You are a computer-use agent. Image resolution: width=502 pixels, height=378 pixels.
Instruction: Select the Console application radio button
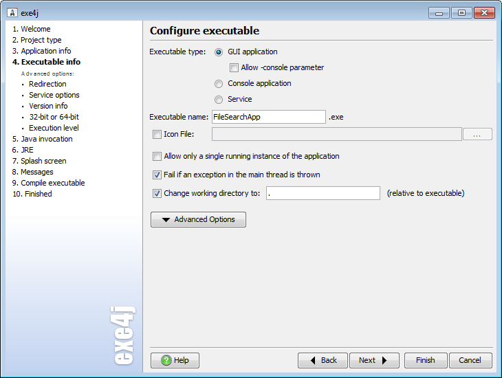click(x=219, y=84)
